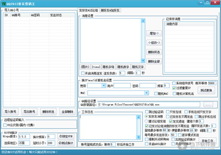Click the 随机字母 button
The height and width of the screenshot is (155, 221).
point(108,67)
